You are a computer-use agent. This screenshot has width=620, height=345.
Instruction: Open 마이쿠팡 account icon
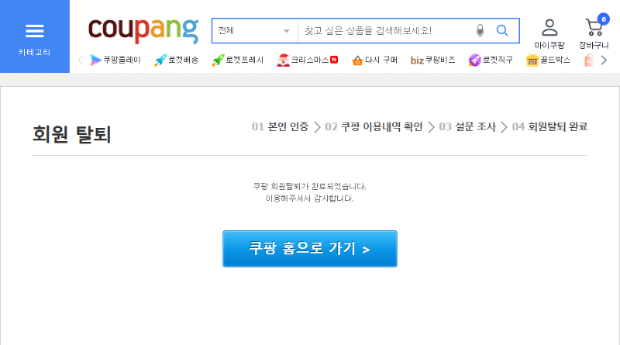click(x=549, y=34)
